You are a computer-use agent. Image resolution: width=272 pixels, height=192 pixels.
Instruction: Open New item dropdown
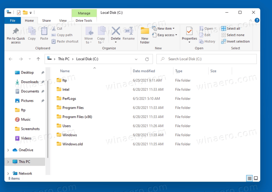[x=163, y=28]
